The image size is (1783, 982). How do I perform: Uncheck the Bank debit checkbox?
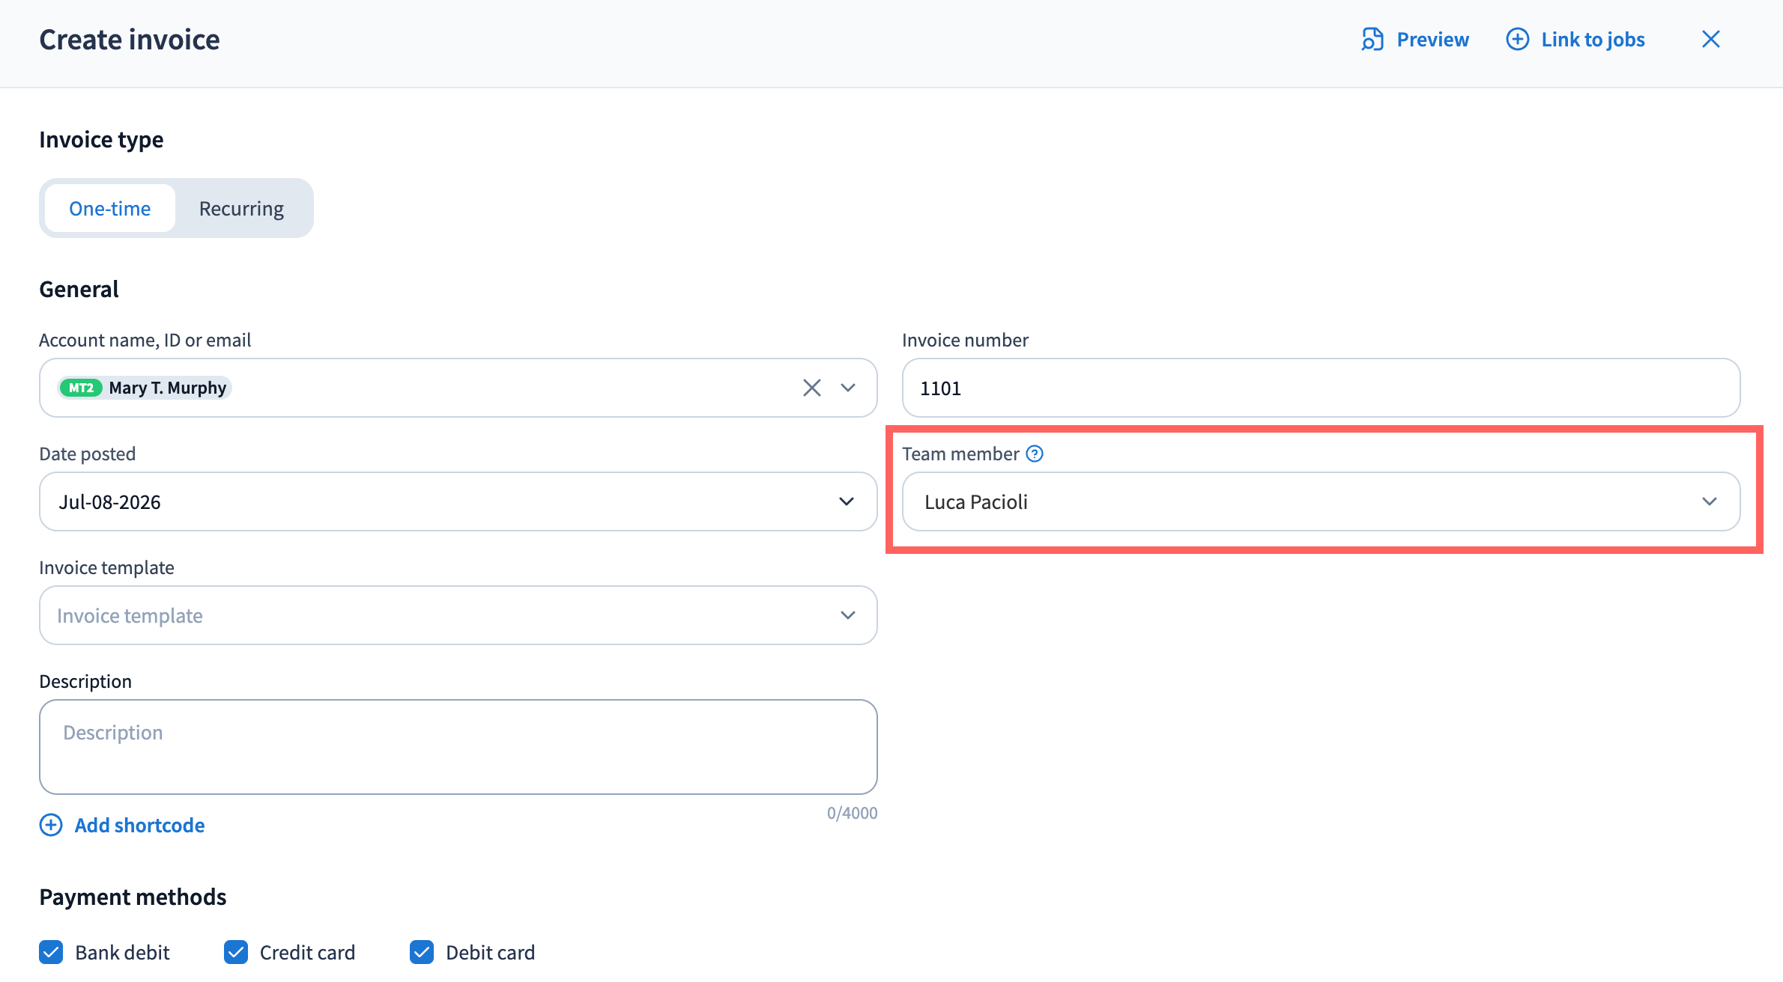[x=51, y=952]
